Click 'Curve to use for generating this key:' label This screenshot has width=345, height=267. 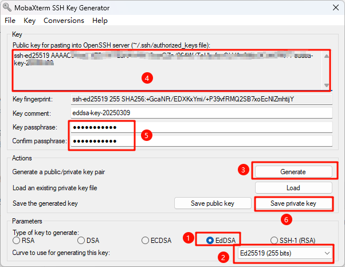pyautogui.click(x=61, y=253)
